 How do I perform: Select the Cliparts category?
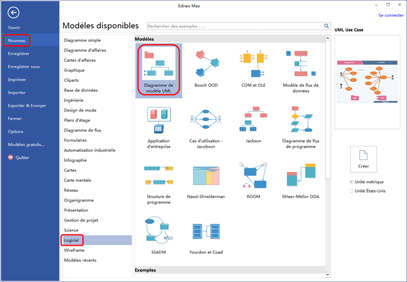[x=71, y=81]
